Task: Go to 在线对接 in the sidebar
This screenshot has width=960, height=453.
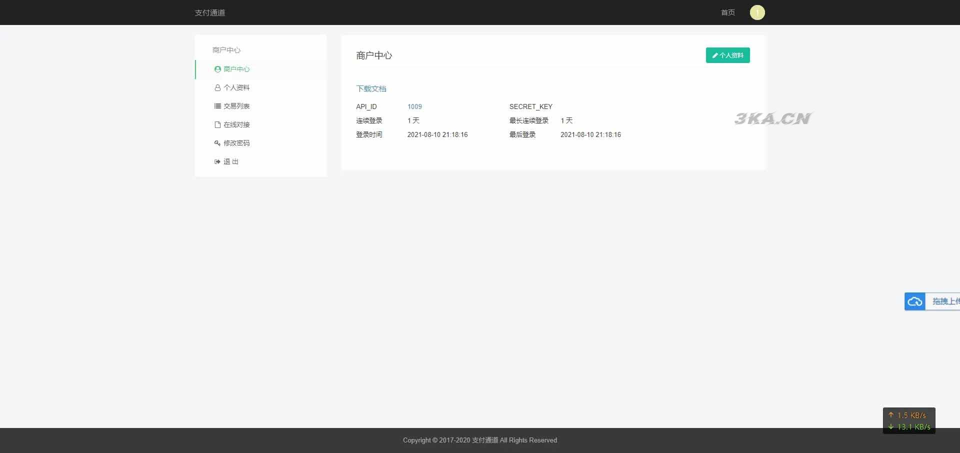Action: [x=261, y=124]
